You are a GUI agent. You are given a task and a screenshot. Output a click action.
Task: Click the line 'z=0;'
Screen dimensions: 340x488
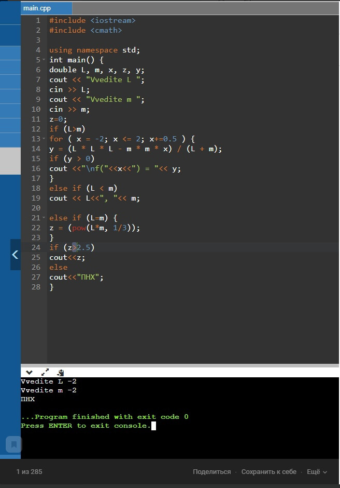58,119
